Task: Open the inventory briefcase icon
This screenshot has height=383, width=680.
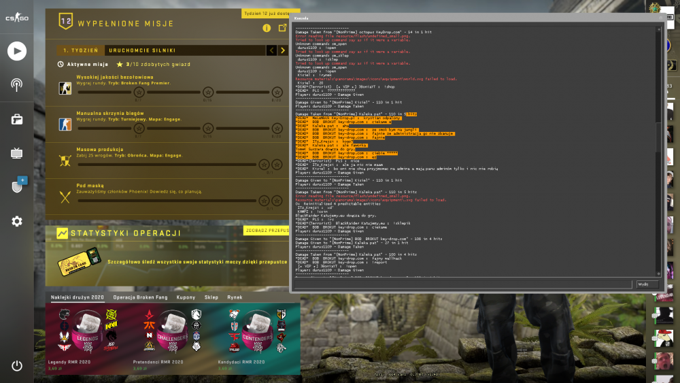Action: click(x=17, y=119)
